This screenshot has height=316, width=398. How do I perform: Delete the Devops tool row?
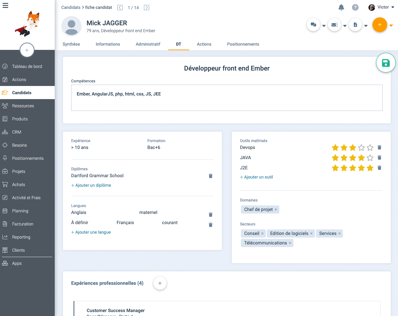click(379, 147)
